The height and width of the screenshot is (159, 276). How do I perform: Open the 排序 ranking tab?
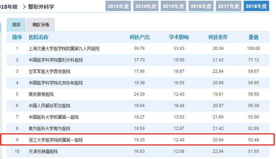click(16, 25)
